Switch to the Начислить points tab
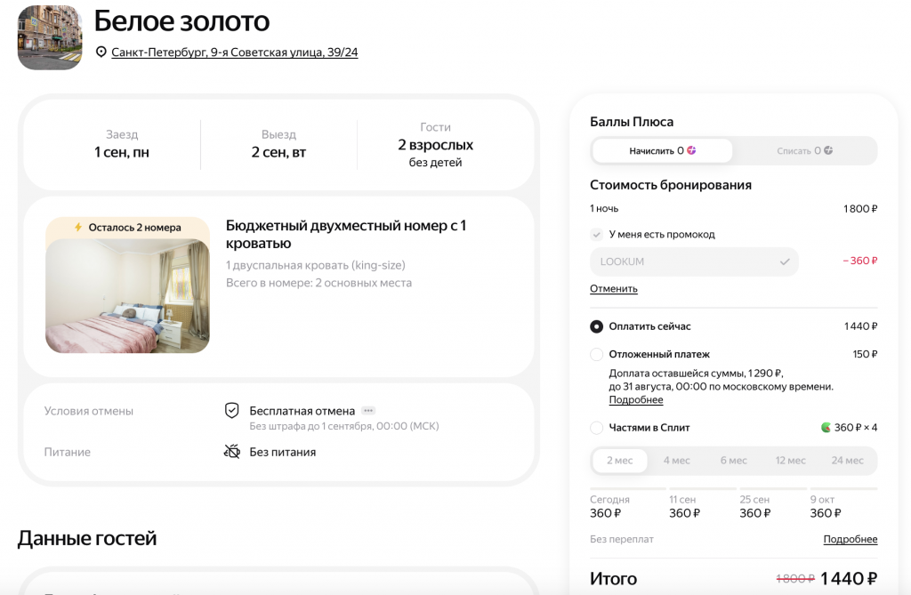This screenshot has width=911, height=595. [x=662, y=151]
